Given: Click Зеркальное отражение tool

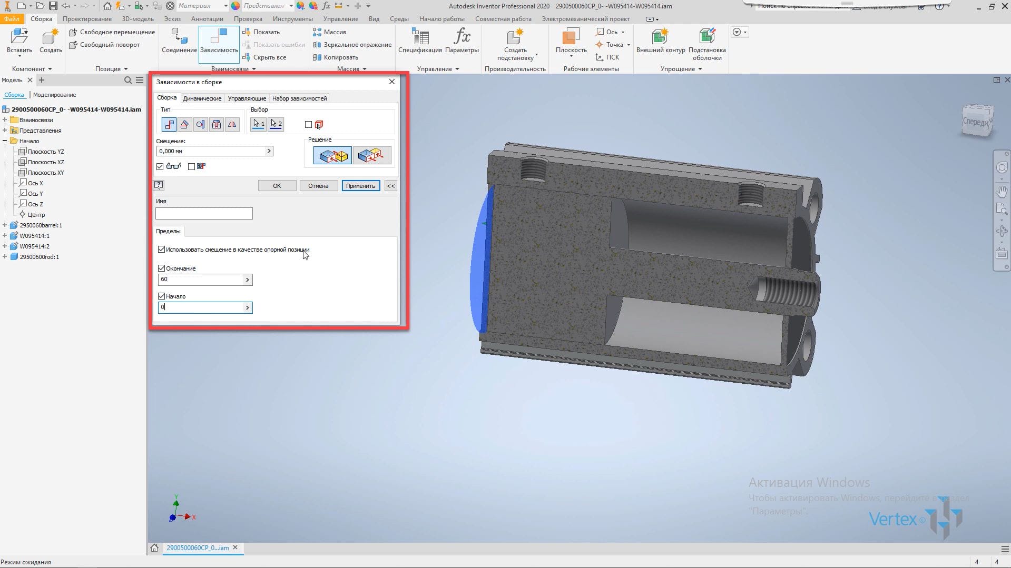Looking at the screenshot, I should coord(352,45).
